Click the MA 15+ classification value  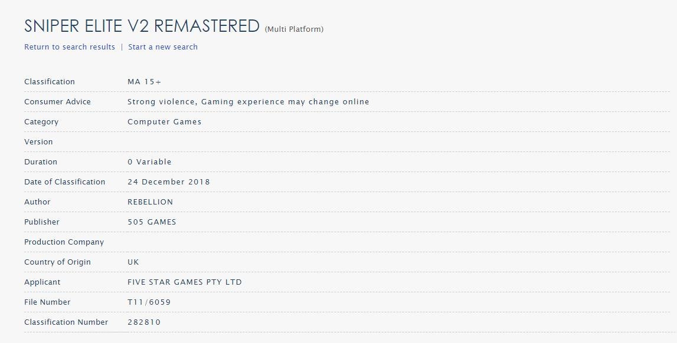click(144, 82)
